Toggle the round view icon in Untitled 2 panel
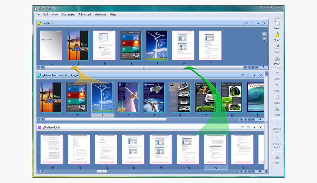 pos(264,39)
